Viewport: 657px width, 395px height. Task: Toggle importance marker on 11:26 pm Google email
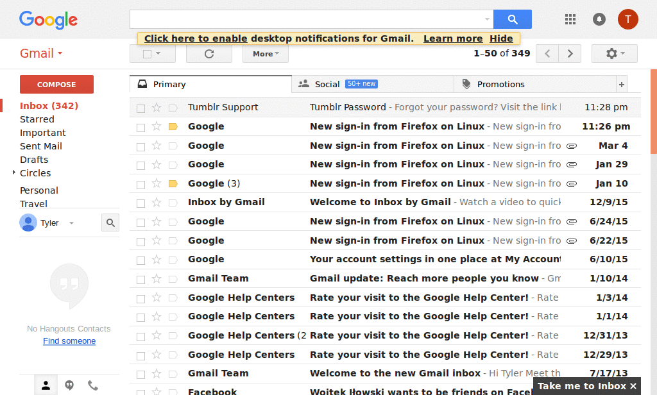tap(173, 127)
